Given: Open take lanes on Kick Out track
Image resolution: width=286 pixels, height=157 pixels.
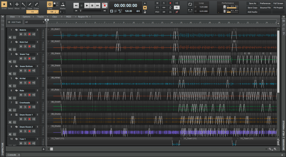Looking at the screenshot, I should coord(10,50).
